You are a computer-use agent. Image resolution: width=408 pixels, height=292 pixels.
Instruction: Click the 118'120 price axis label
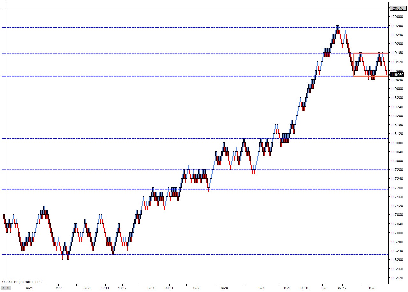tap(397, 134)
